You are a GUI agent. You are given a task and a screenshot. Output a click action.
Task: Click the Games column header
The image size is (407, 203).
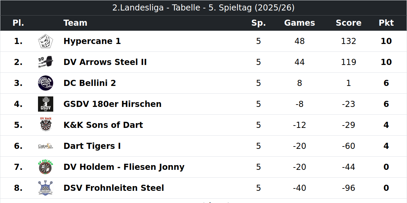click(x=299, y=23)
